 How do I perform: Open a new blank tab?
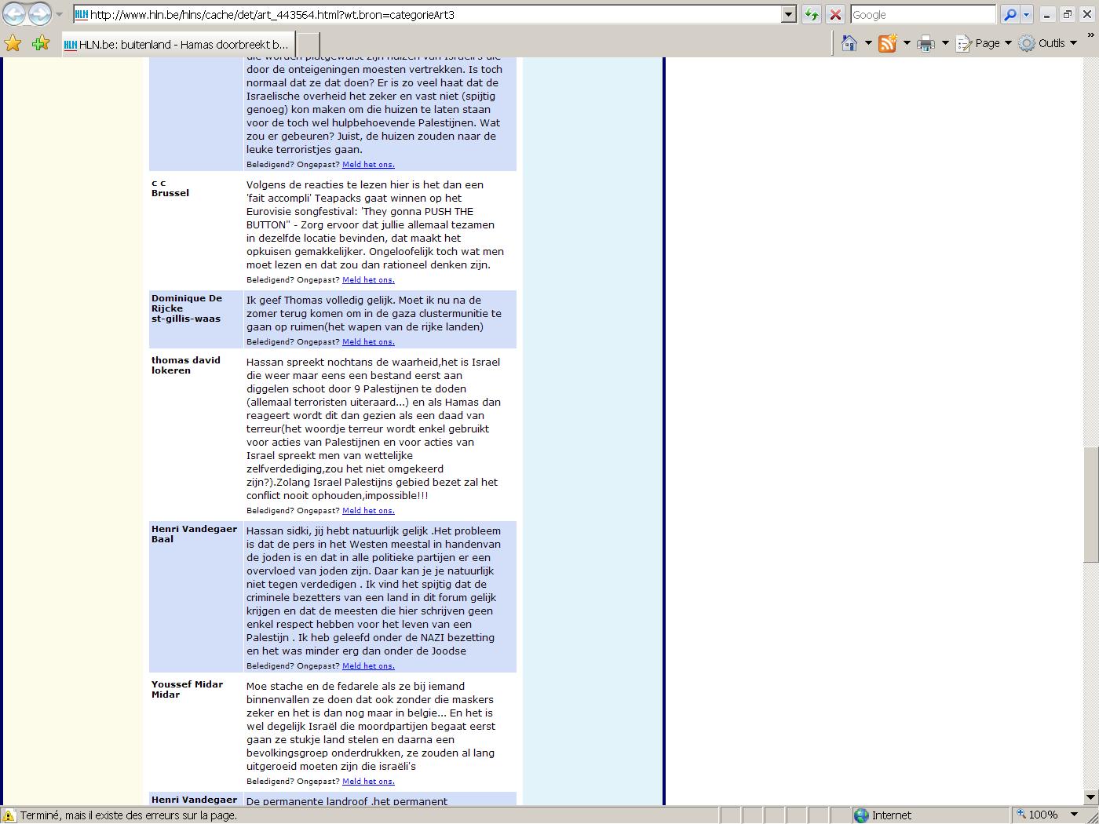click(309, 45)
